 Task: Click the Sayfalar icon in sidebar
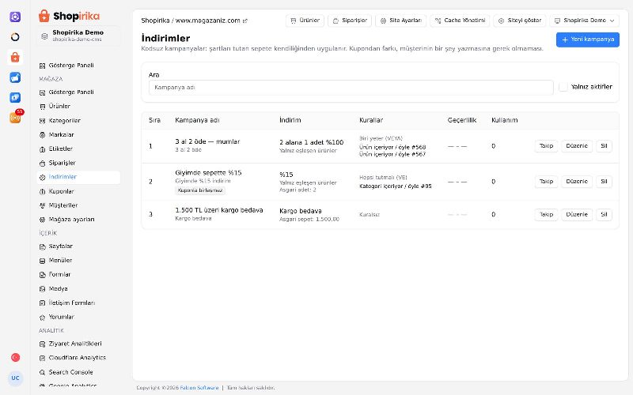click(x=43, y=246)
